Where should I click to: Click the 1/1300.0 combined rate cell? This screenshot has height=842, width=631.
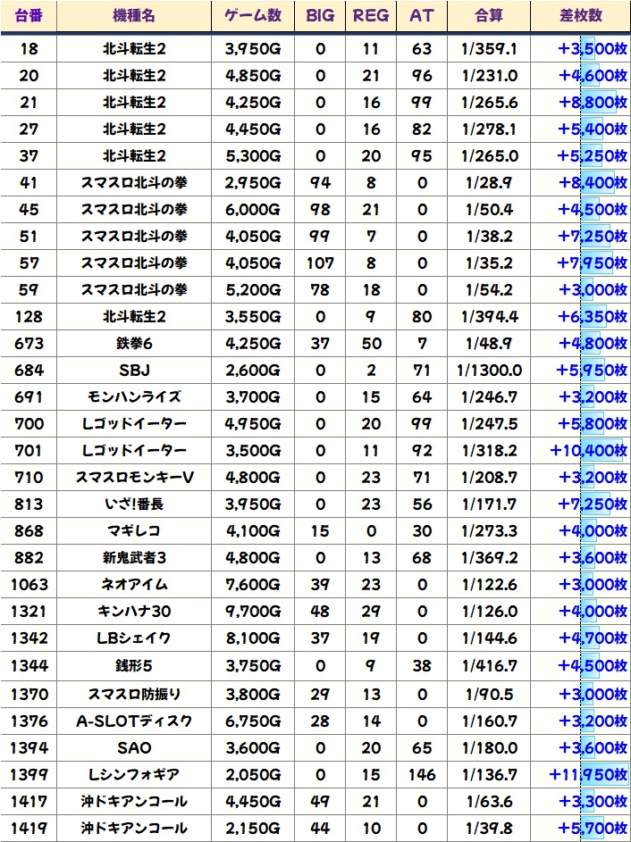[x=491, y=370]
